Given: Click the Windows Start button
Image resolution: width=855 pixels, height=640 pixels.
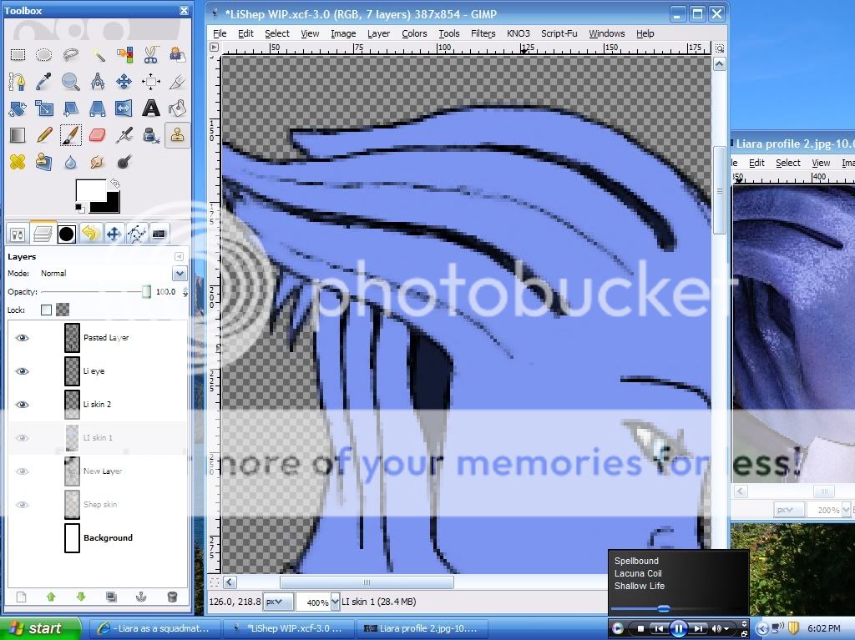Looking at the screenshot, I should point(40,628).
